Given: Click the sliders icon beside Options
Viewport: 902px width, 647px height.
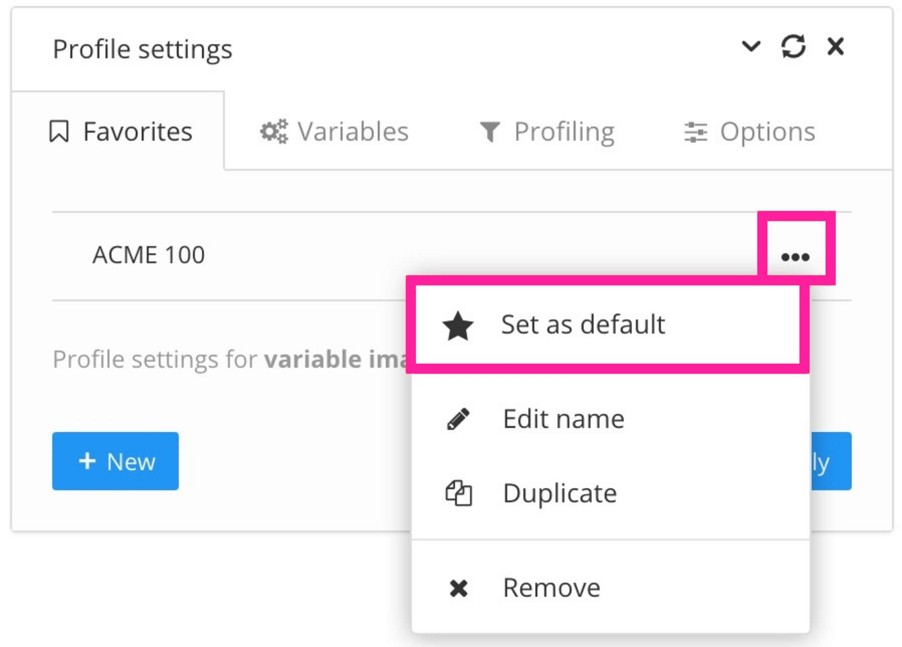Looking at the screenshot, I should coord(695,131).
